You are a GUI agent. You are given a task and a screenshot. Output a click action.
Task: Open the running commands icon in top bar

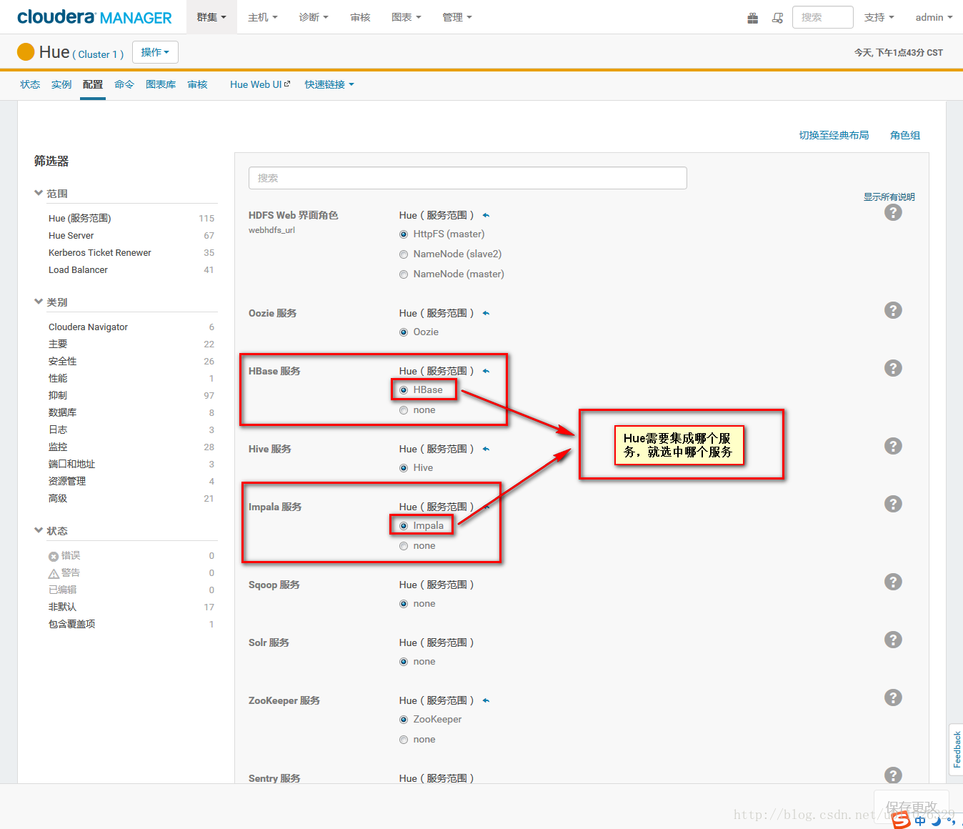[x=777, y=18]
